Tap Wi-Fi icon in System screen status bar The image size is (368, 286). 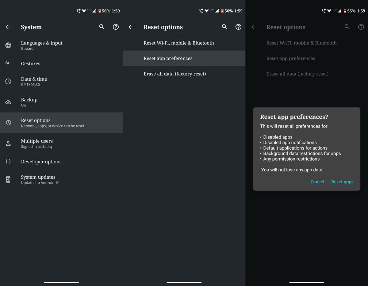pyautogui.click(x=84, y=11)
